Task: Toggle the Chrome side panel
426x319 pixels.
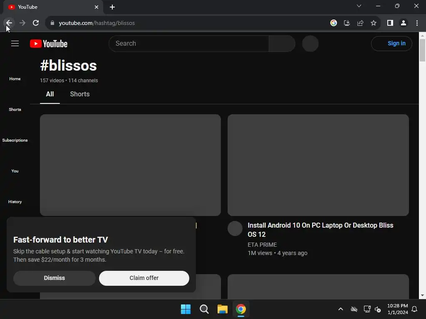Action: point(390,23)
